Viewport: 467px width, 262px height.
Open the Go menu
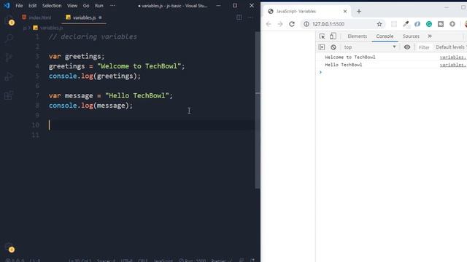click(86, 5)
